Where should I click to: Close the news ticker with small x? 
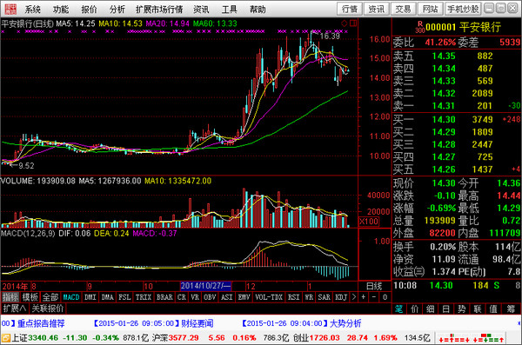pyautogui.click(x=519, y=323)
